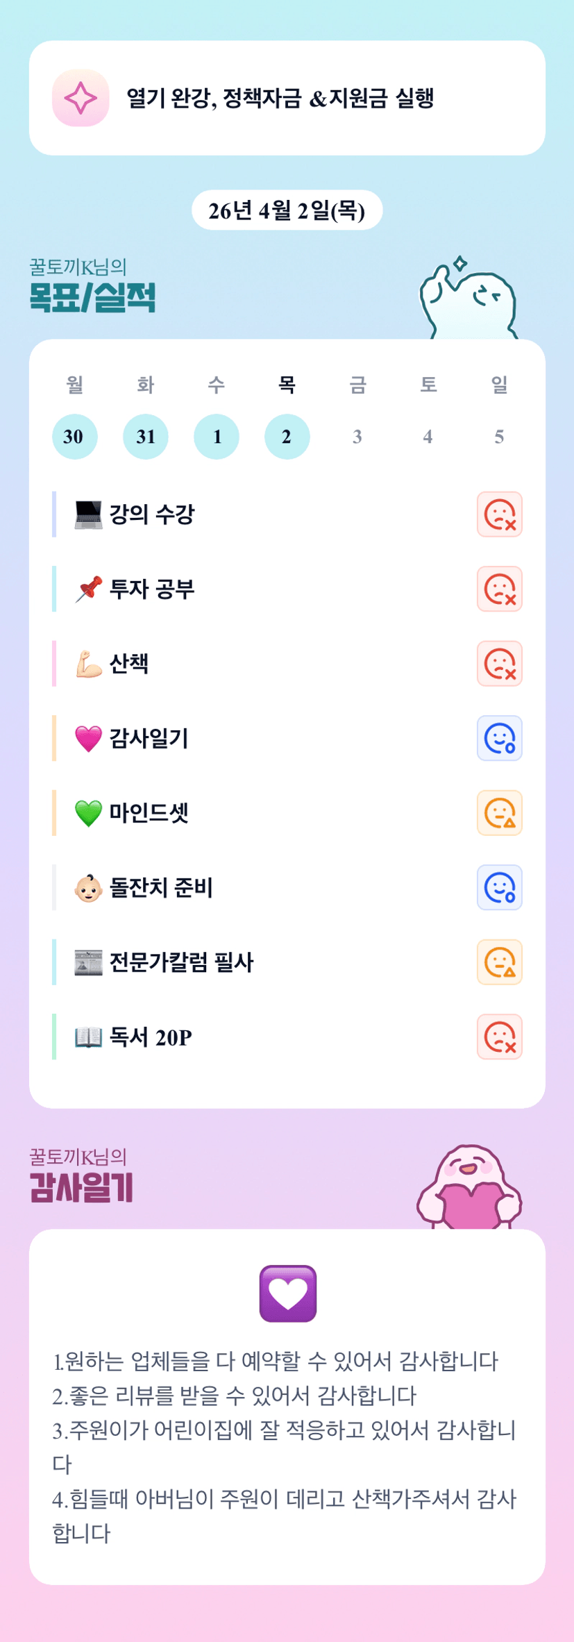Viewport: 574px width, 1642px height.
Task: Click the pushpin emoji next to 투자 공부
Action: click(x=88, y=589)
